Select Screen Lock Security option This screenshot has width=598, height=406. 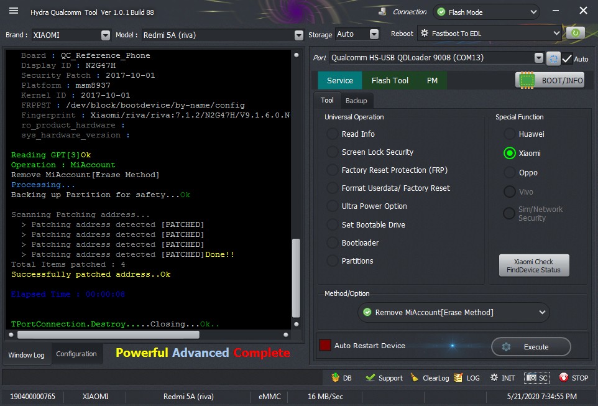tap(370, 152)
